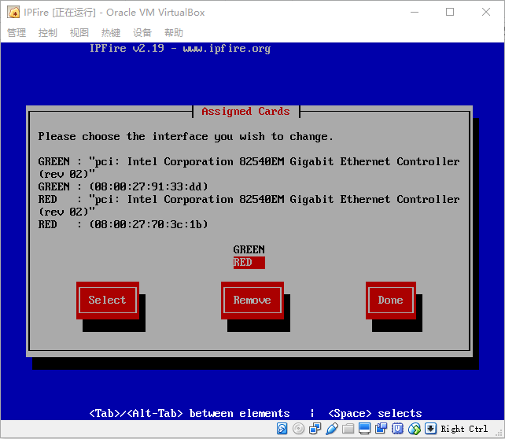The height and width of the screenshot is (439, 505).
Task: Click 'Please choose the interface' instruction text
Action: pyautogui.click(x=186, y=137)
